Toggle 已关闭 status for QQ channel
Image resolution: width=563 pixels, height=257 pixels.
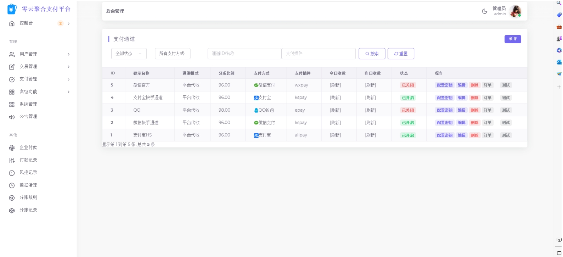click(407, 110)
